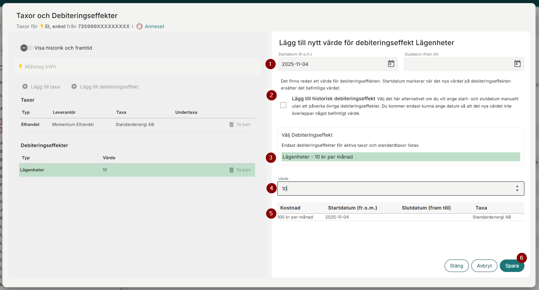Open the Slutdatum calendar picker icon

(517, 64)
